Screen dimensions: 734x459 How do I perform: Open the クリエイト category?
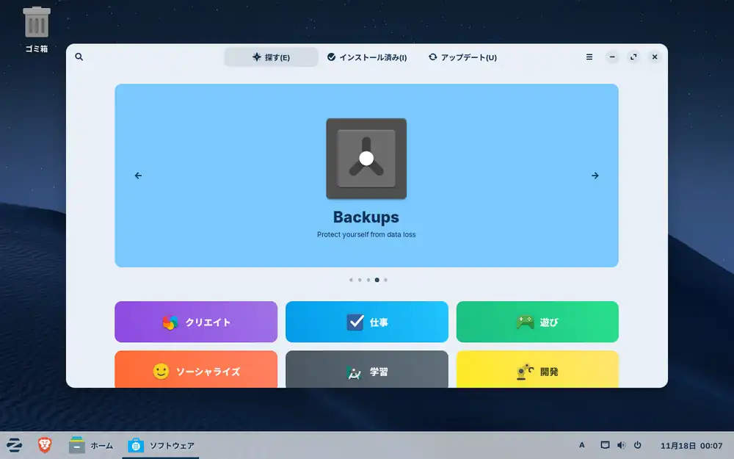tap(196, 322)
